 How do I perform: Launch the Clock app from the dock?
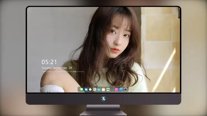click(x=90, y=89)
